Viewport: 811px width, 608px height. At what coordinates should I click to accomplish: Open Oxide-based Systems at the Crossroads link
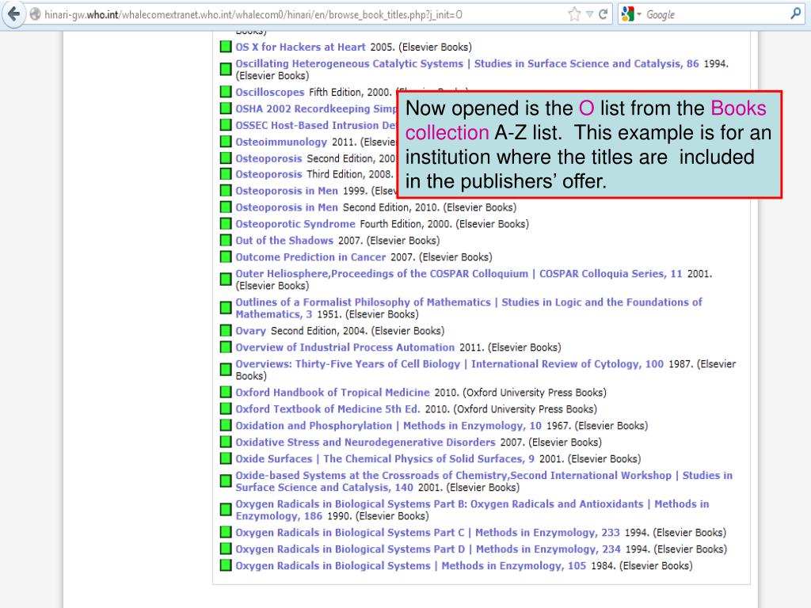(x=484, y=481)
